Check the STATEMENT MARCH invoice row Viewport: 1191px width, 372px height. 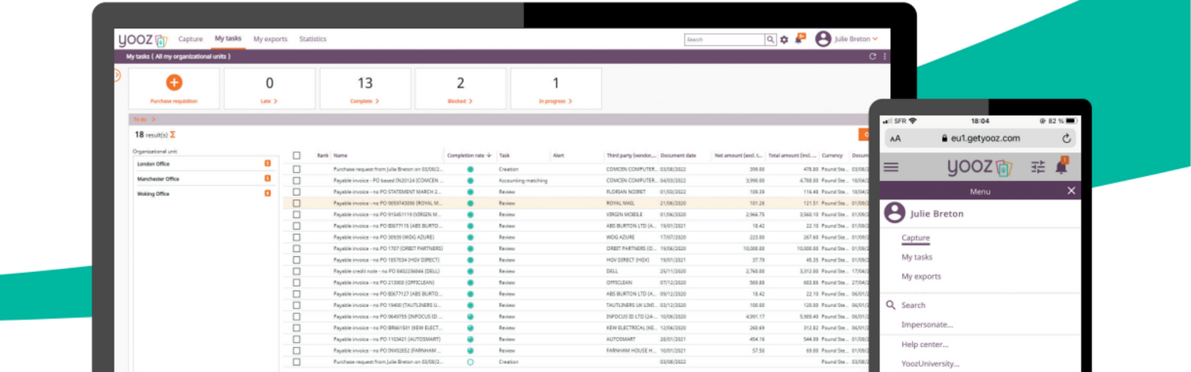pyautogui.click(x=297, y=192)
